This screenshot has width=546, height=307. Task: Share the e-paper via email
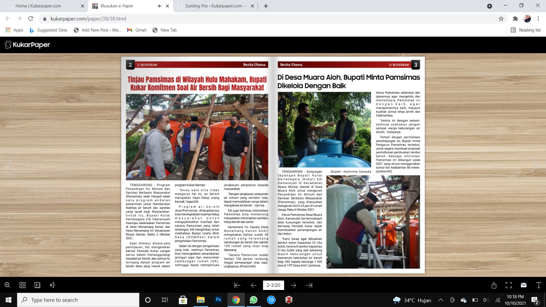tap(524, 285)
